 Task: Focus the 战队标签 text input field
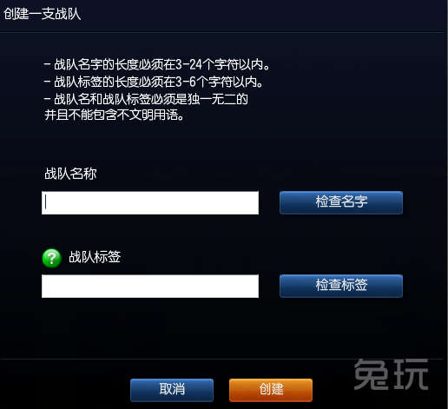(150, 286)
